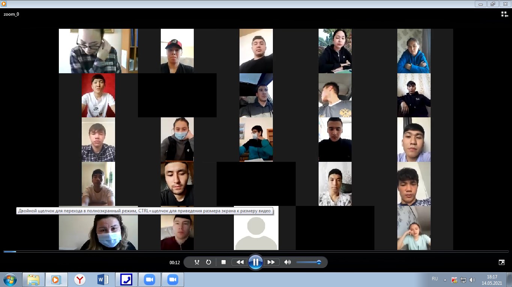The width and height of the screenshot is (512, 287).
Task: Open Microsoft Word from the taskbar
Action: tap(103, 280)
